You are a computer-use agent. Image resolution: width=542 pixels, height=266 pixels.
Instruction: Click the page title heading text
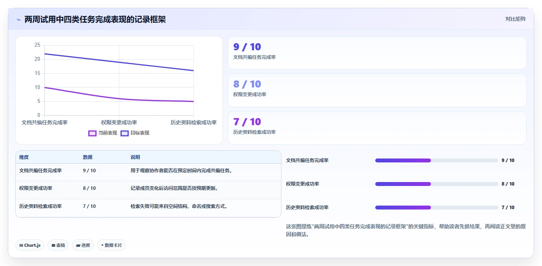click(x=95, y=19)
